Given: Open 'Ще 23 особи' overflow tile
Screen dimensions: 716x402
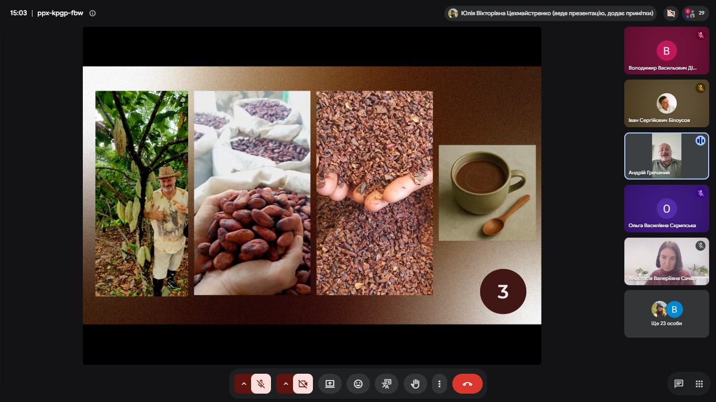Looking at the screenshot, I should 666,314.
